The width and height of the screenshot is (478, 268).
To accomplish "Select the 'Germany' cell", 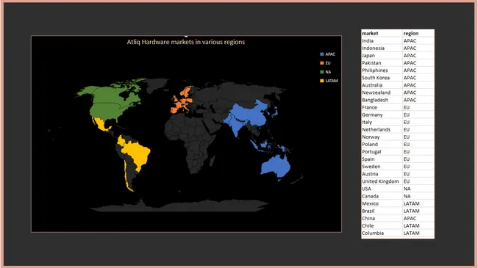I will tap(382, 115).
